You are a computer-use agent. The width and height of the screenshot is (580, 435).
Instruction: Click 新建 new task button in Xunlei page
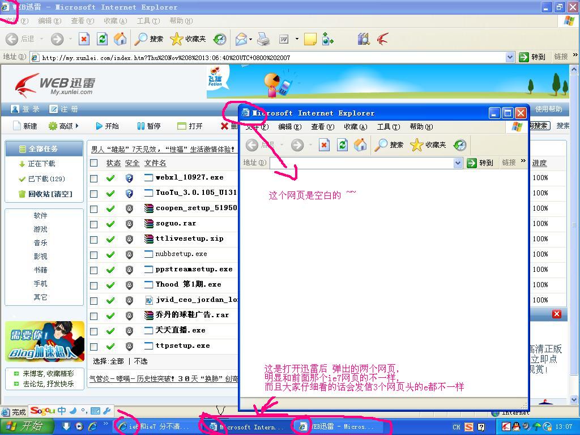coord(25,126)
